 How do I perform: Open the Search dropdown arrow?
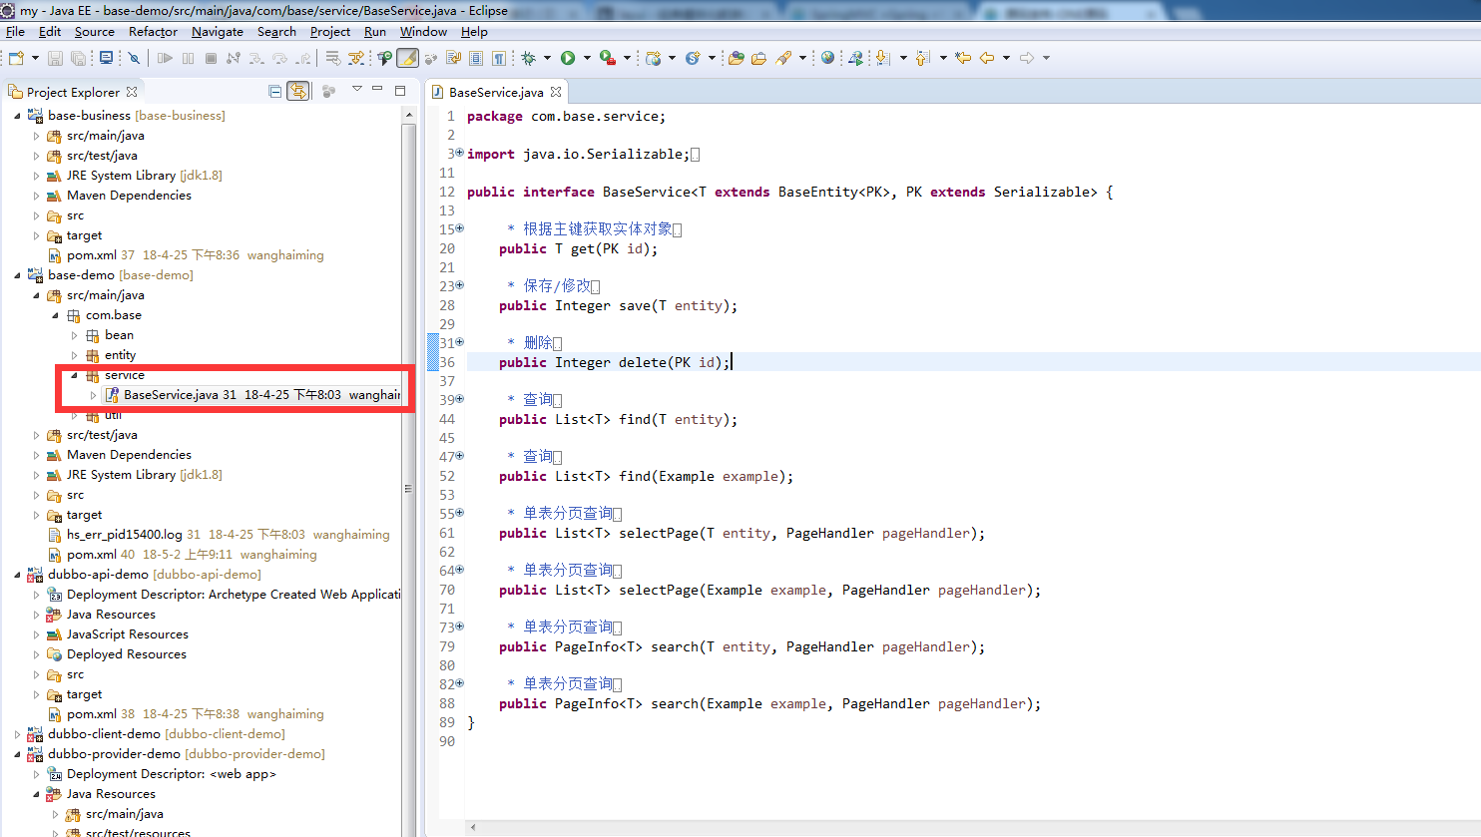coord(803,58)
